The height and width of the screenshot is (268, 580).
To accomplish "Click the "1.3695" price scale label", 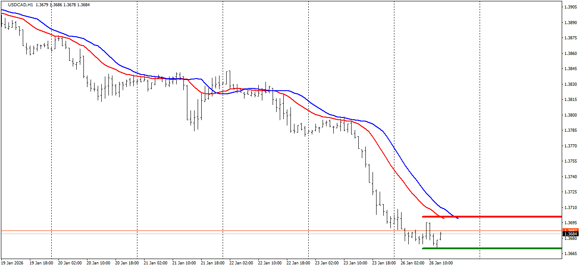I will pyautogui.click(x=571, y=223).
